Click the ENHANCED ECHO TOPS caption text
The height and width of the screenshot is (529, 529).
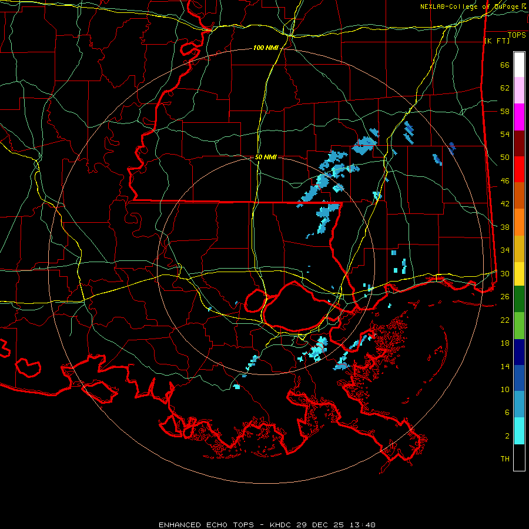coord(206,525)
